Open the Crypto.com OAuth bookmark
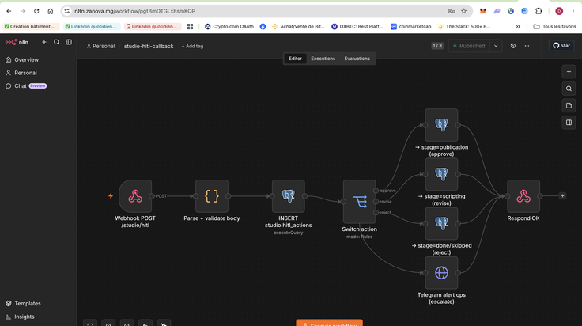582x326 pixels. pyautogui.click(x=229, y=26)
